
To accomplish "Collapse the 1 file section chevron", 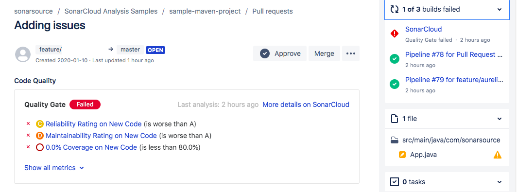I will point(500,119).
